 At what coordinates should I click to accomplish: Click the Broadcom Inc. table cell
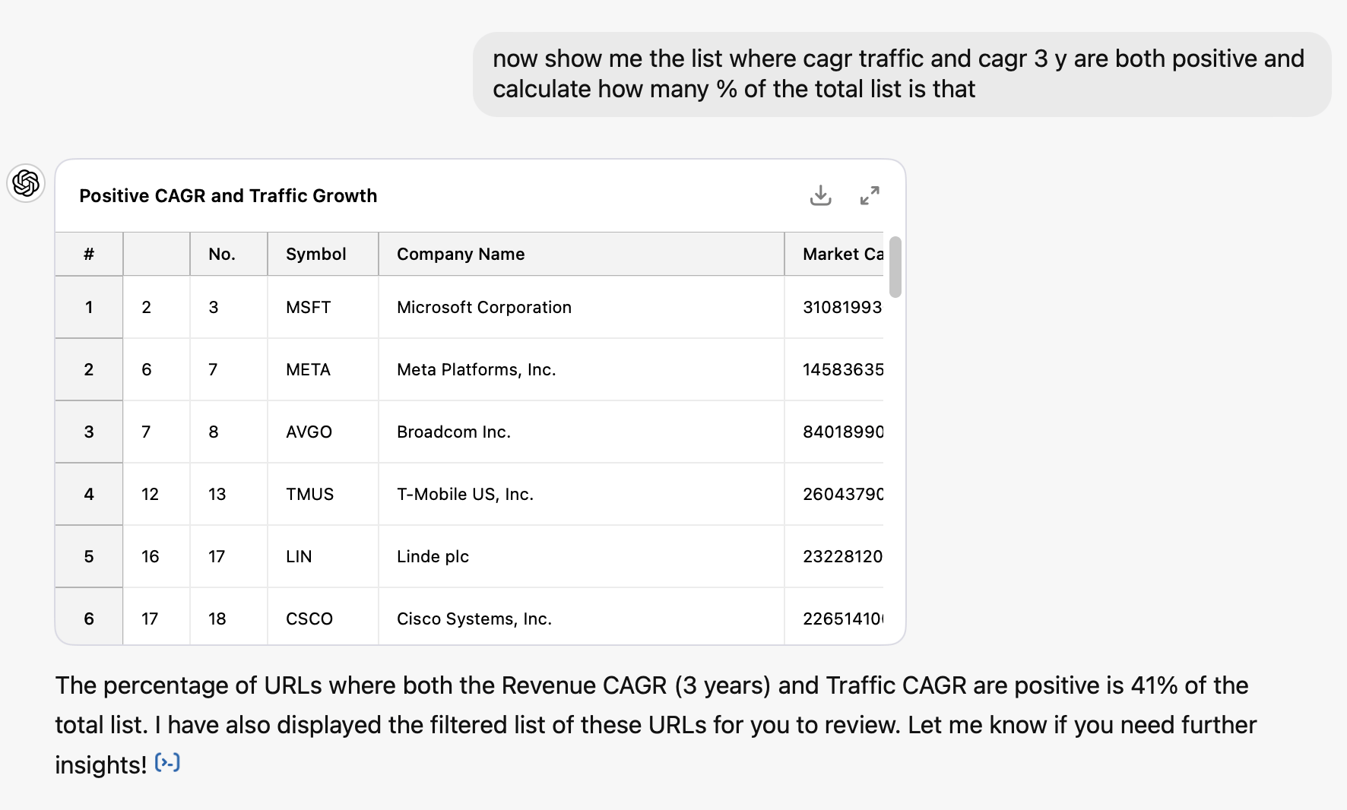point(453,432)
